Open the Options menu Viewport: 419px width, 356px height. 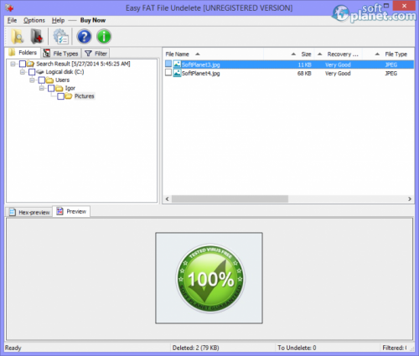(x=34, y=20)
